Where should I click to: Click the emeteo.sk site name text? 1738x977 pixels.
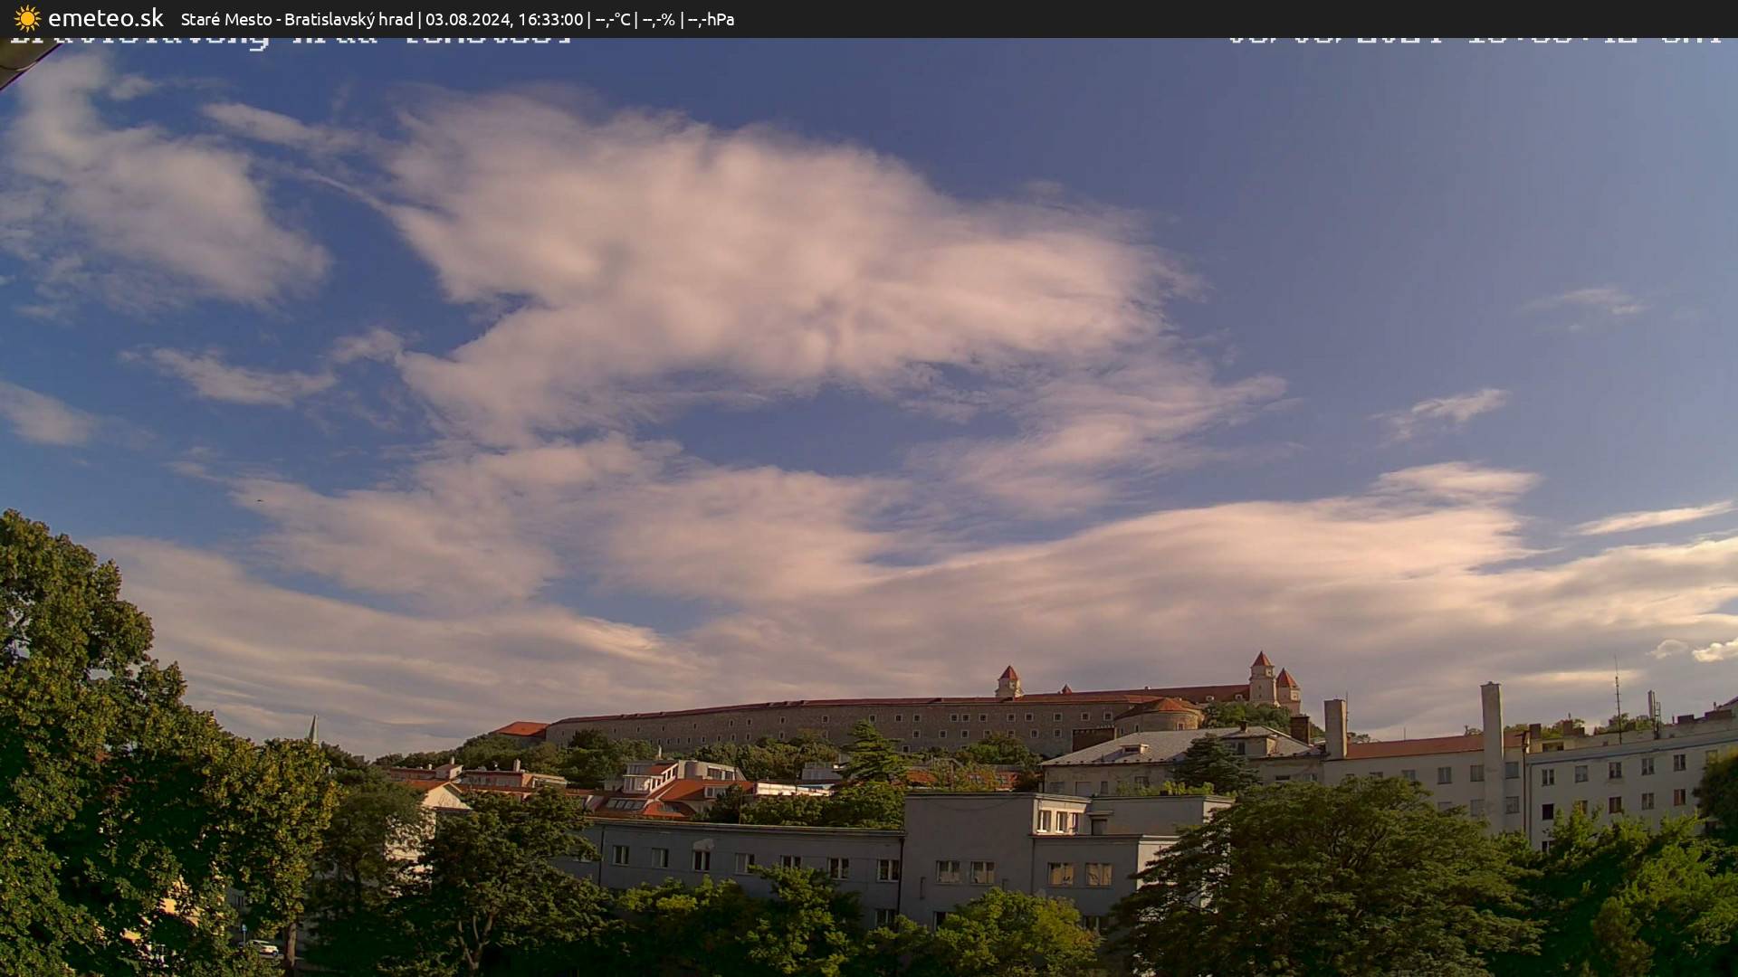point(106,18)
